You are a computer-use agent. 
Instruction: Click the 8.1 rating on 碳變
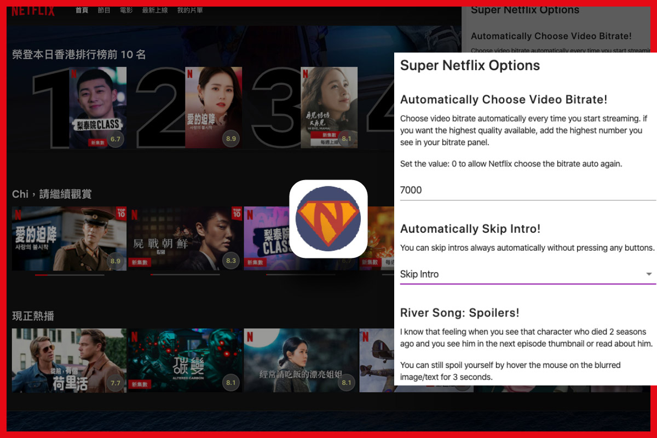[231, 383]
